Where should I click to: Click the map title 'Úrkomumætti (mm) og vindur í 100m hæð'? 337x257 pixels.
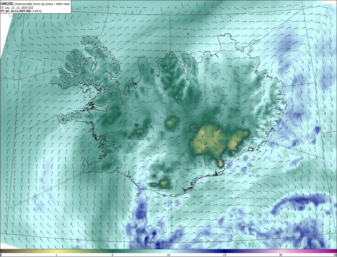42,3
